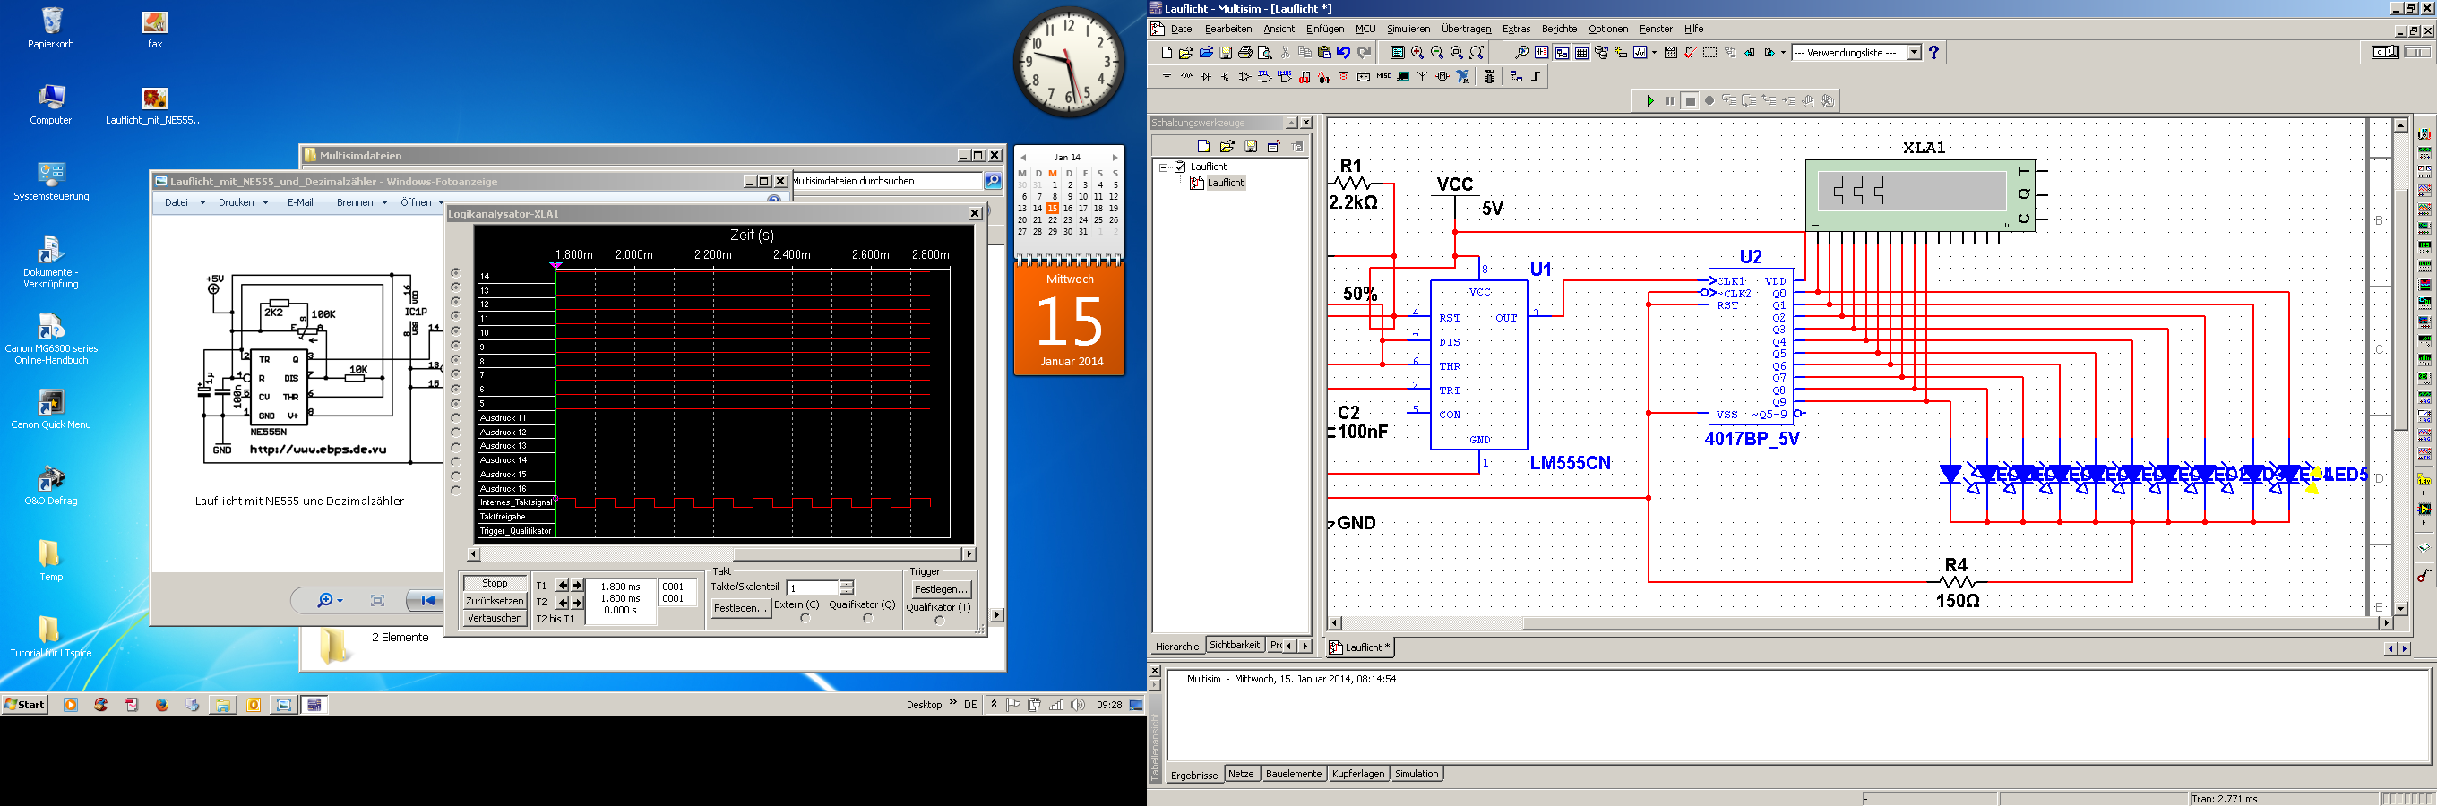Place a TTL component
This screenshot has width=2437, height=806.
[1265, 78]
